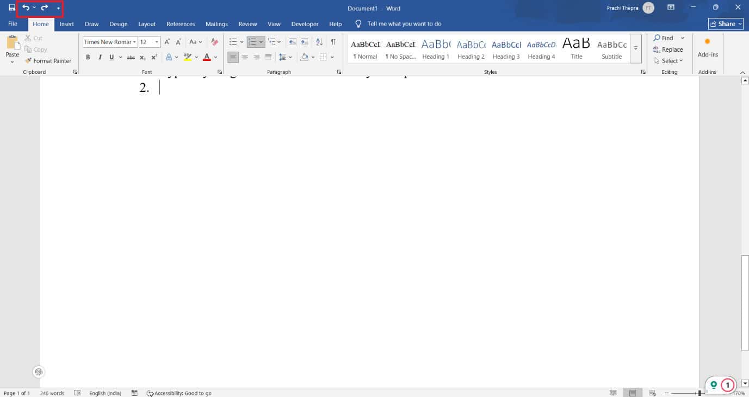Click the Sort icon in Paragraph group
The image size is (749, 397).
(319, 42)
